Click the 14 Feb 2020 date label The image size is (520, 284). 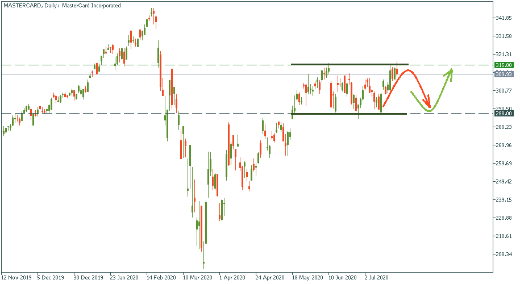(x=160, y=278)
